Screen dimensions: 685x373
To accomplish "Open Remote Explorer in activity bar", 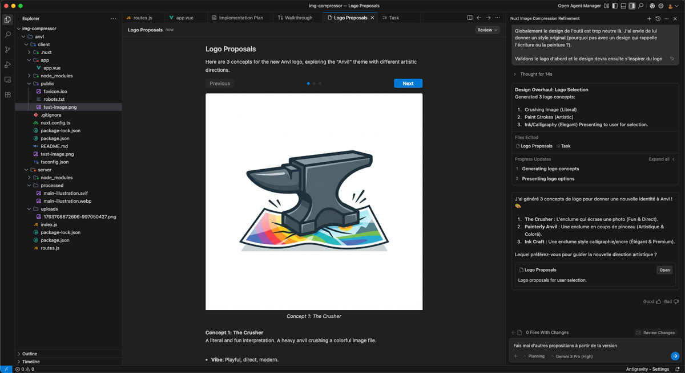I will point(7,80).
